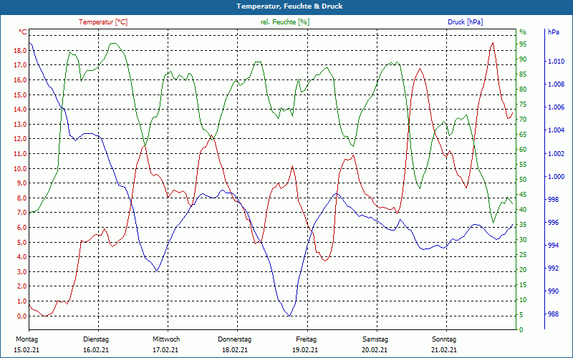Click the % unit label on humidity axis
573x358 pixels.
[523, 32]
